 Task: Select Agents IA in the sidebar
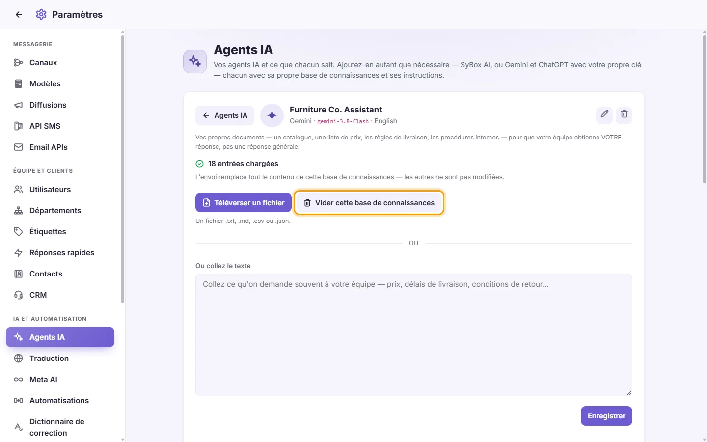point(60,337)
